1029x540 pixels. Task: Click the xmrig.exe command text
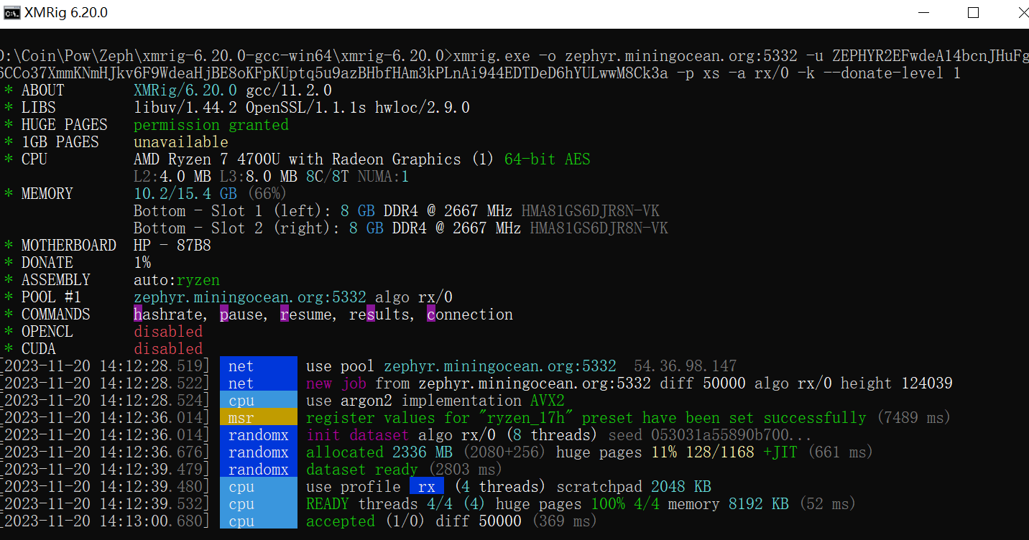[492, 56]
